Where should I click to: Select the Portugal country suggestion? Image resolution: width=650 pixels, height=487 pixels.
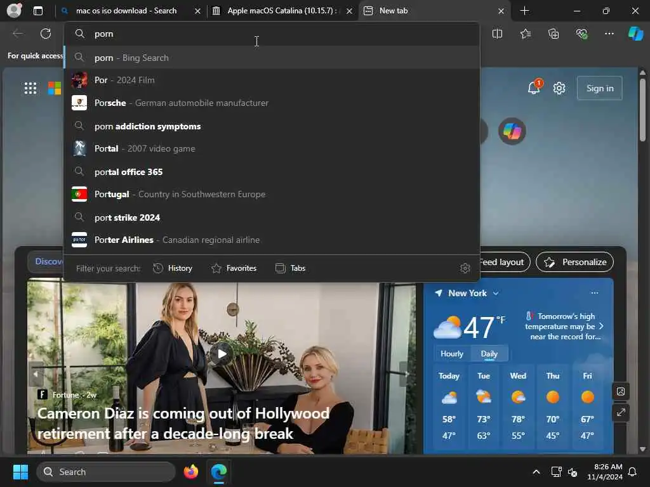[x=272, y=194]
